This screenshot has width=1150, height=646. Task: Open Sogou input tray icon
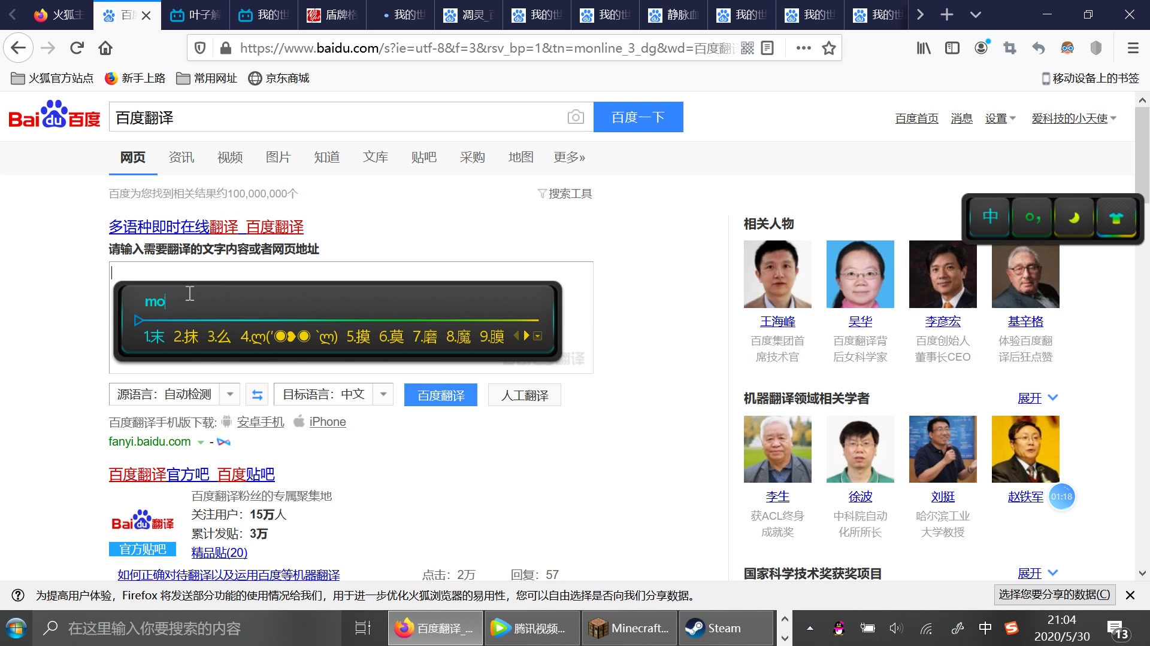tap(1012, 628)
